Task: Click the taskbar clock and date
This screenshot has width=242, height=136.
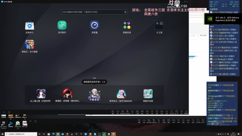Action: coord(233,134)
